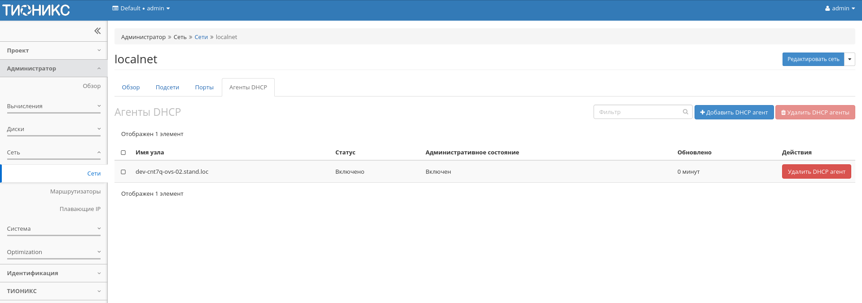This screenshot has height=303, width=862.
Task: Click into the Фильтр input field
Action: 638,112
